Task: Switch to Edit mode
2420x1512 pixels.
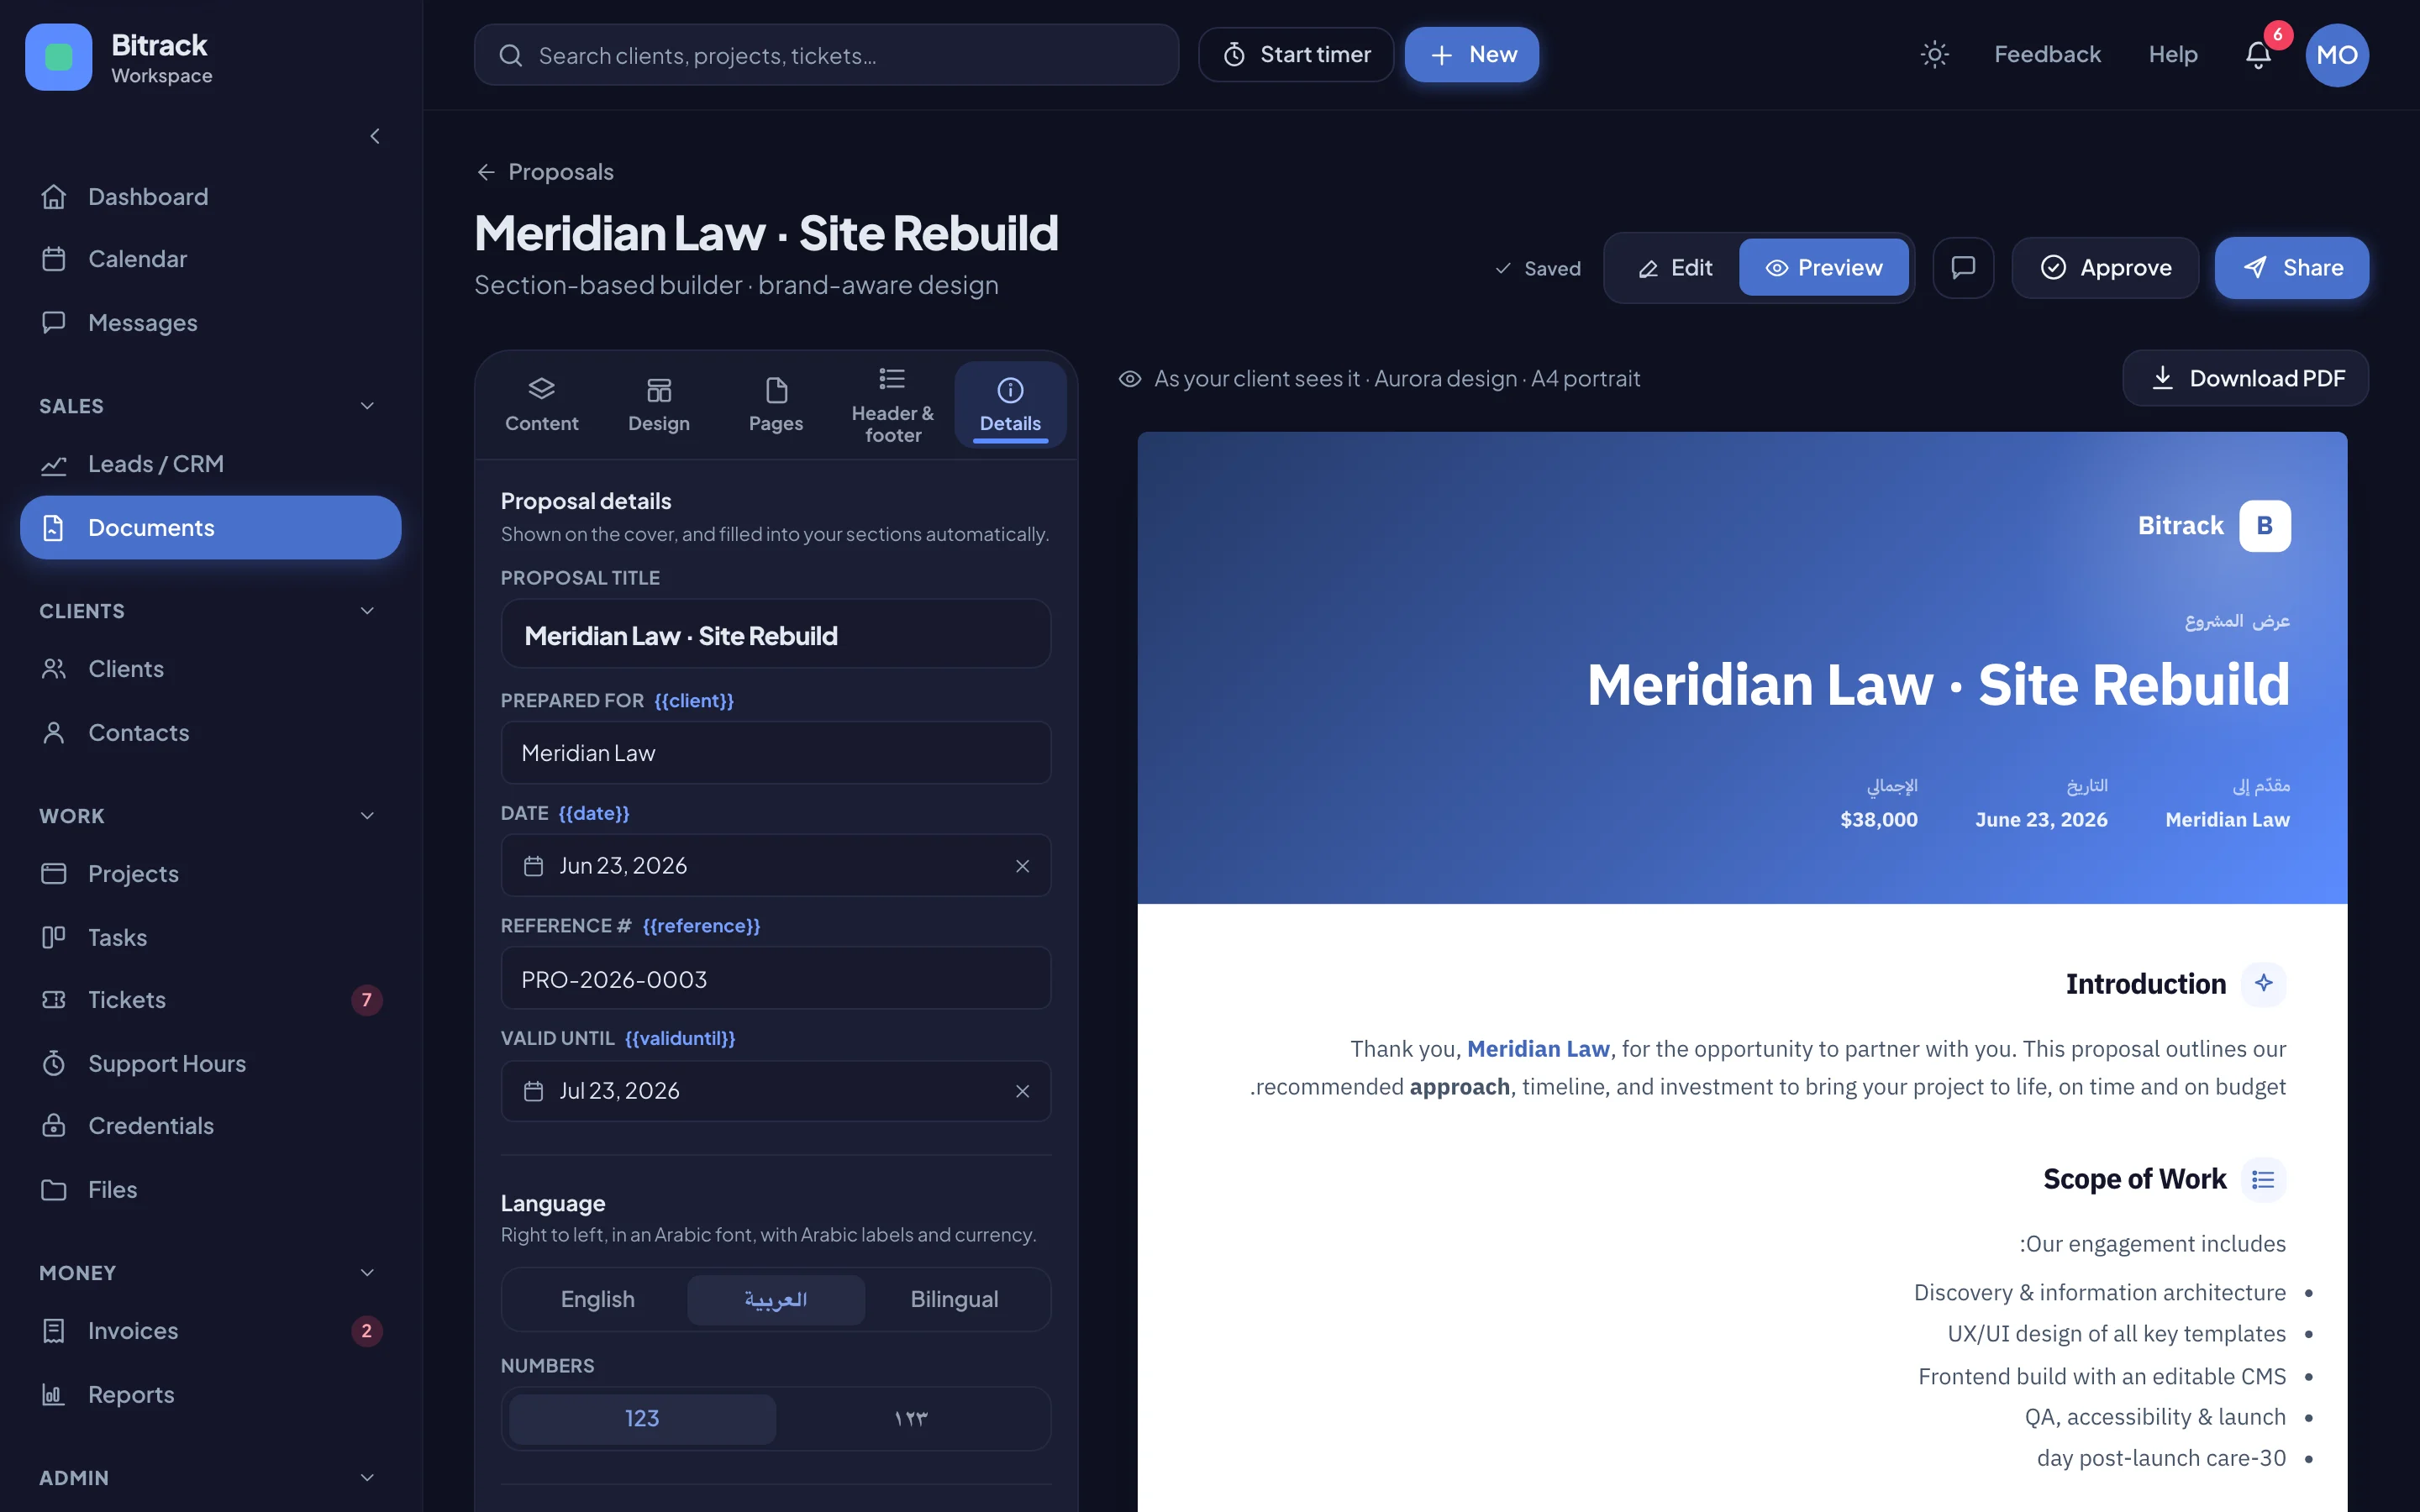Action: click(1675, 268)
